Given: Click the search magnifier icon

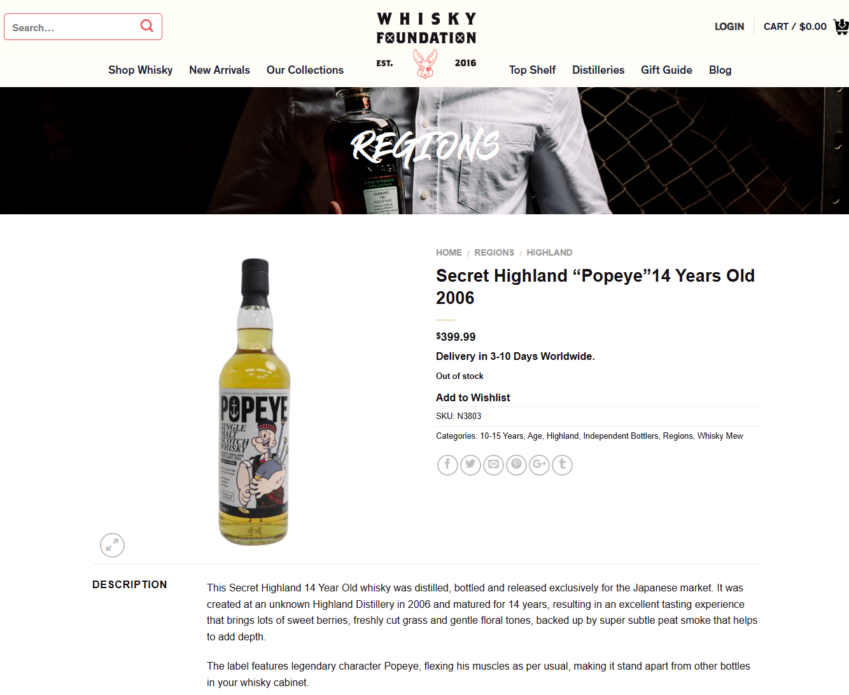Looking at the screenshot, I should 147,26.
